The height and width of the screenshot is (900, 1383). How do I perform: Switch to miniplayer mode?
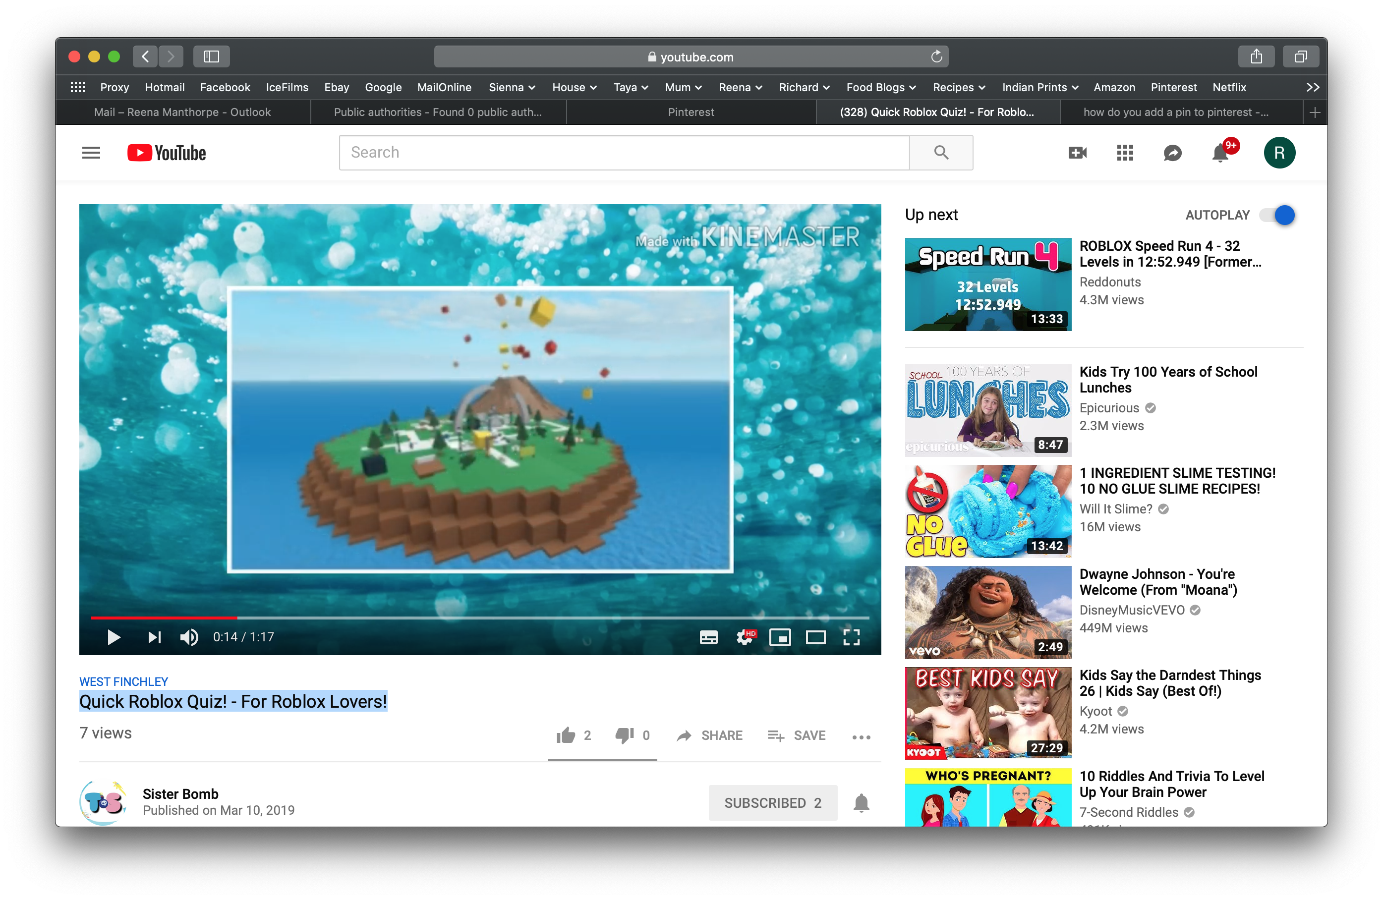780,637
